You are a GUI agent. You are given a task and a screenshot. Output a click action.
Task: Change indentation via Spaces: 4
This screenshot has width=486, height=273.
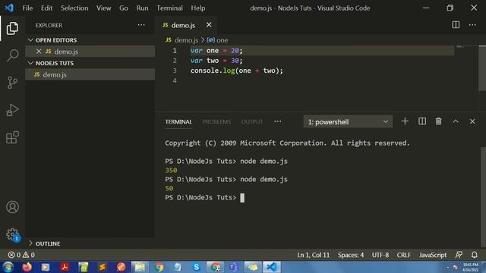pyautogui.click(x=351, y=255)
